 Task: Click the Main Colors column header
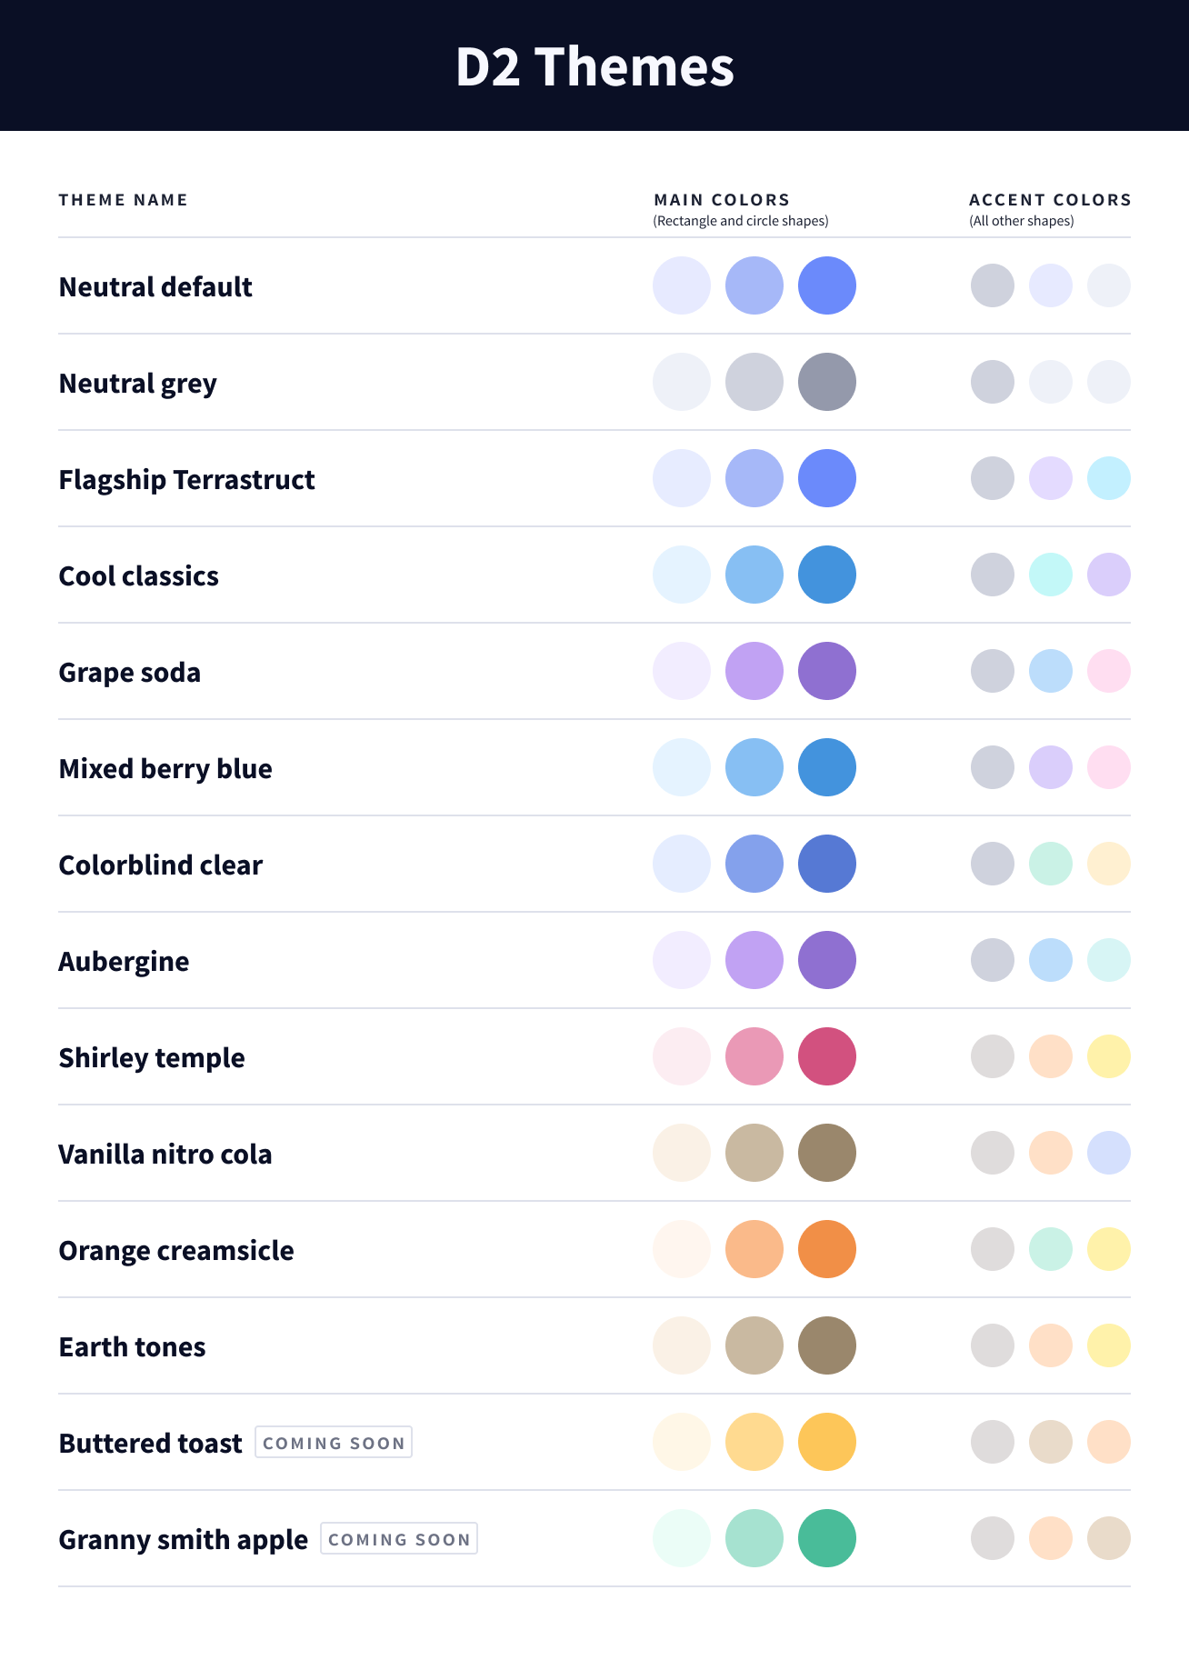coord(722,200)
